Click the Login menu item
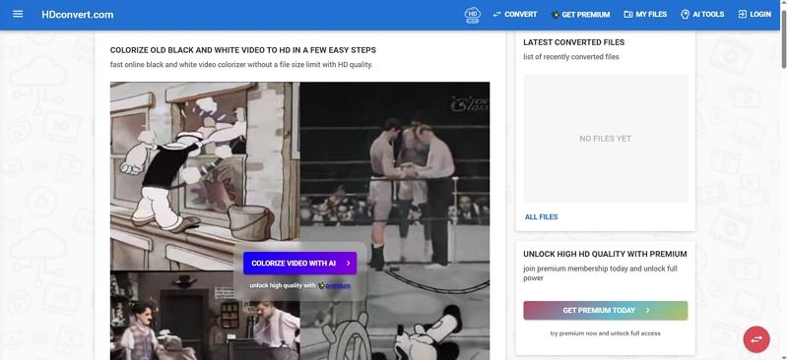788x360 pixels. (755, 15)
